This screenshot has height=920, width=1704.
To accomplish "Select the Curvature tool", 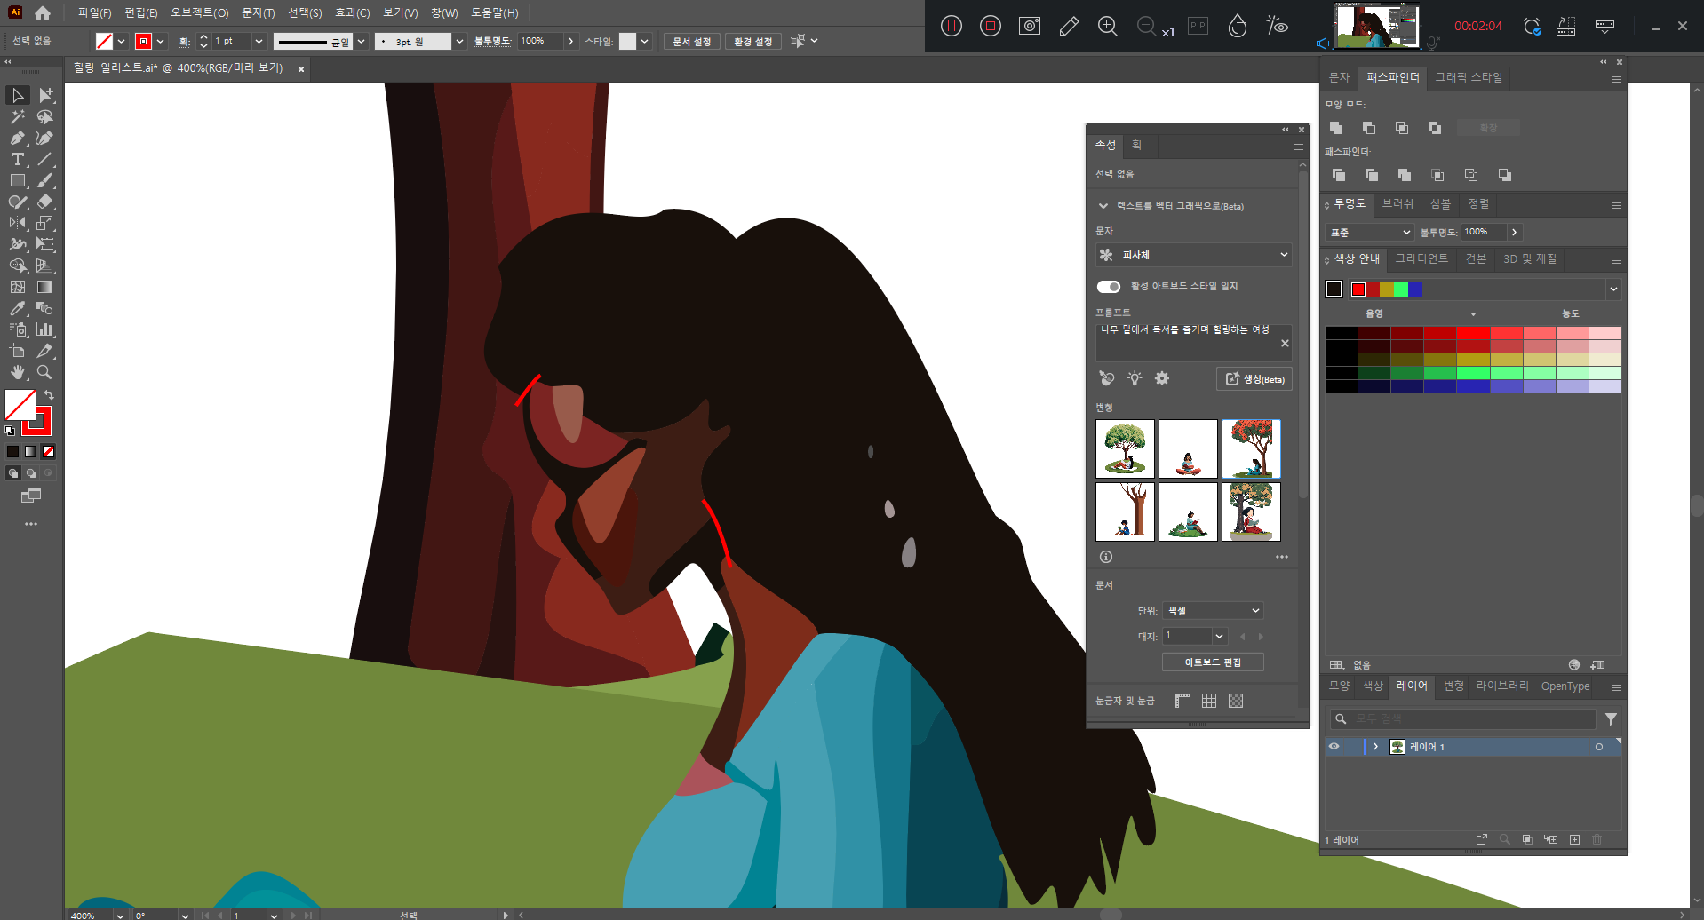I will 45,138.
